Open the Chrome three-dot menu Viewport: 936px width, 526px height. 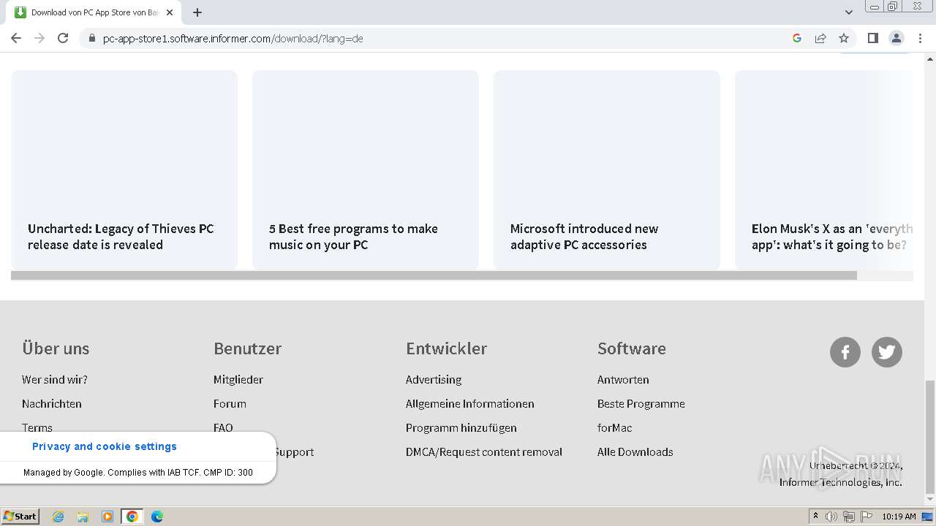coord(919,38)
